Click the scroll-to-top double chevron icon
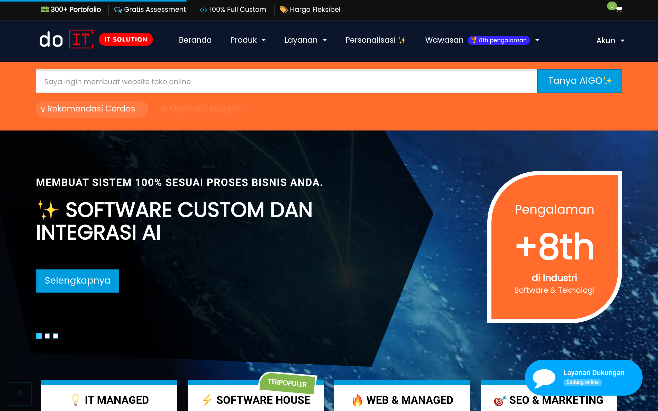658x411 pixels. [20, 393]
